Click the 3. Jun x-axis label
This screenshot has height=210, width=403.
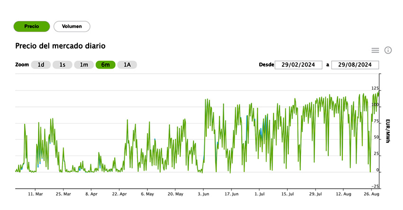(203, 194)
